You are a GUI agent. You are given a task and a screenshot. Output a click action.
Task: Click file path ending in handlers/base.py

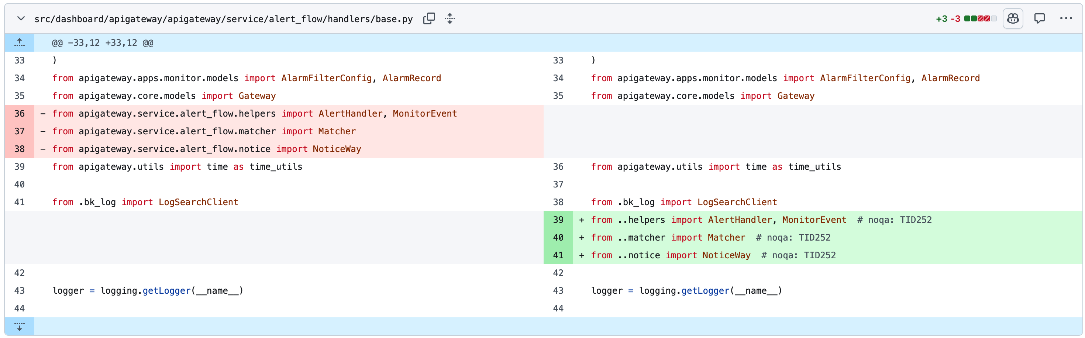click(x=224, y=19)
